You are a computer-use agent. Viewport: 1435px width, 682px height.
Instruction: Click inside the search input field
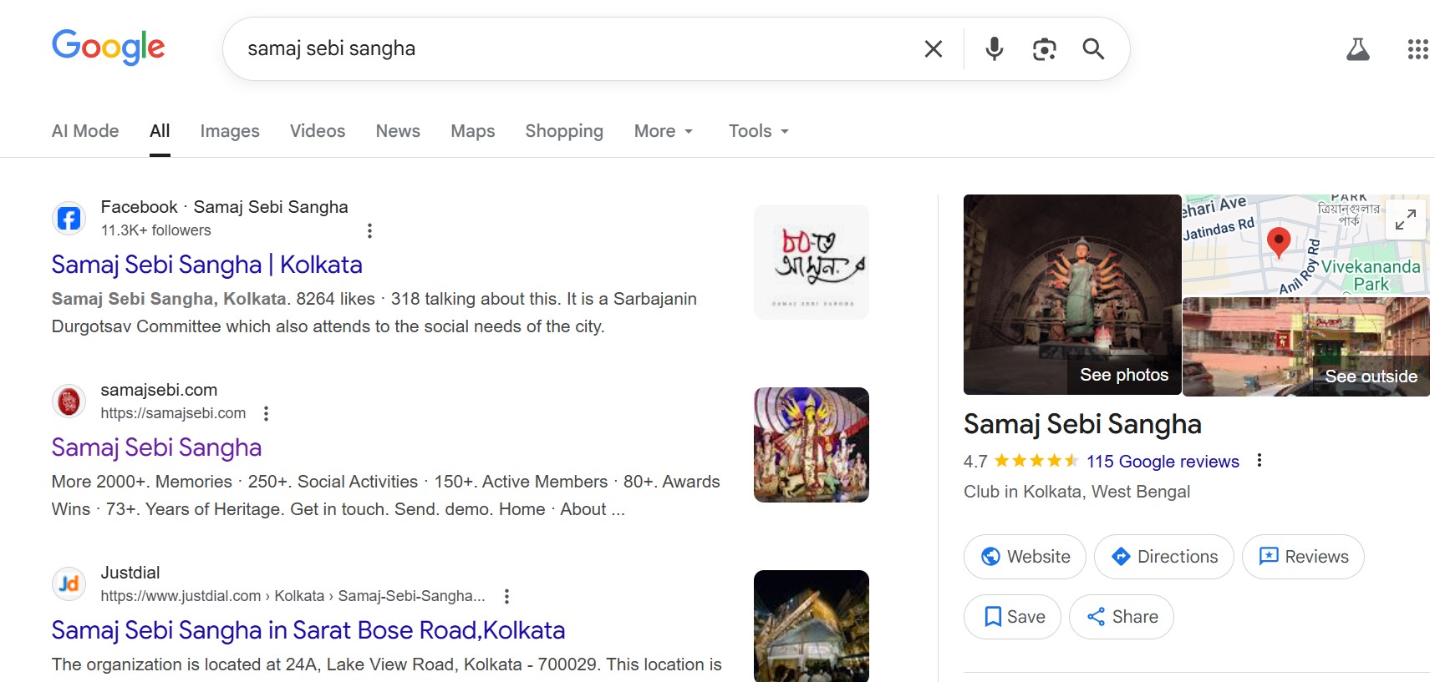(x=568, y=49)
